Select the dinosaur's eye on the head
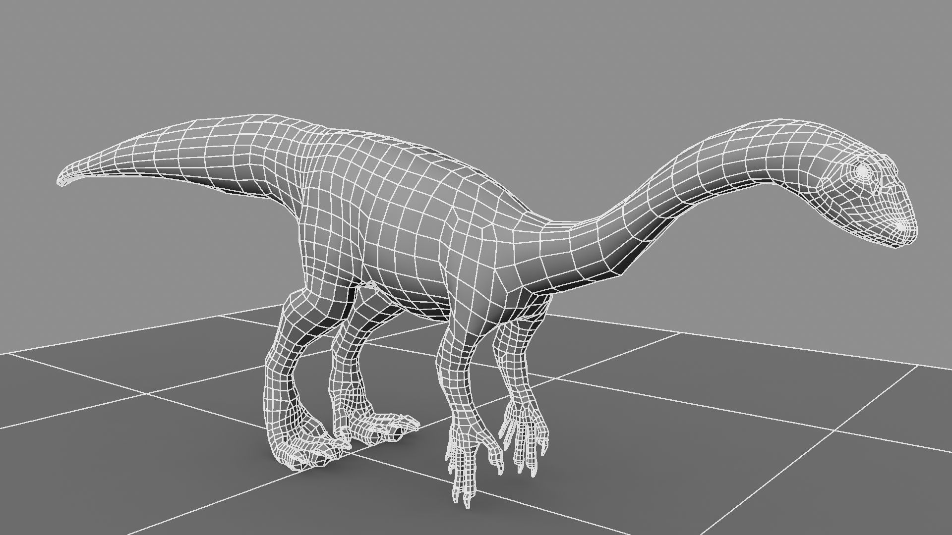Image resolution: width=952 pixels, height=535 pixels. coord(863,171)
